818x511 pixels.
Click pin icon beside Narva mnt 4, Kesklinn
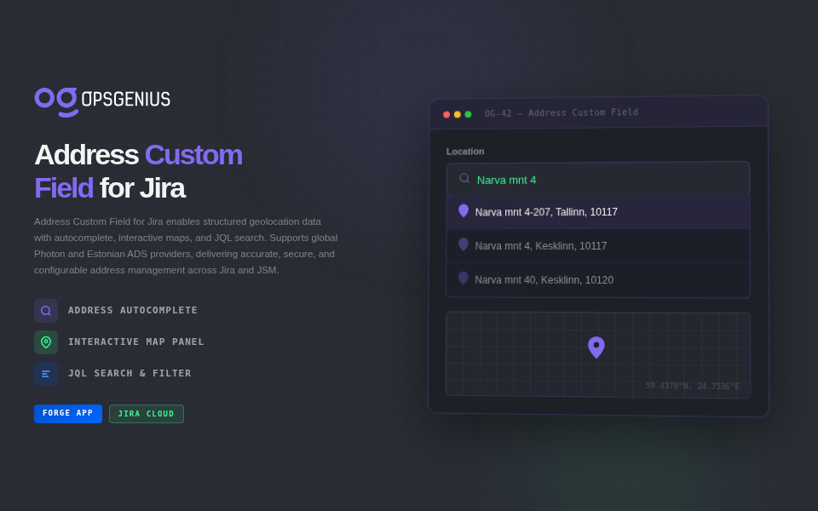coord(464,244)
